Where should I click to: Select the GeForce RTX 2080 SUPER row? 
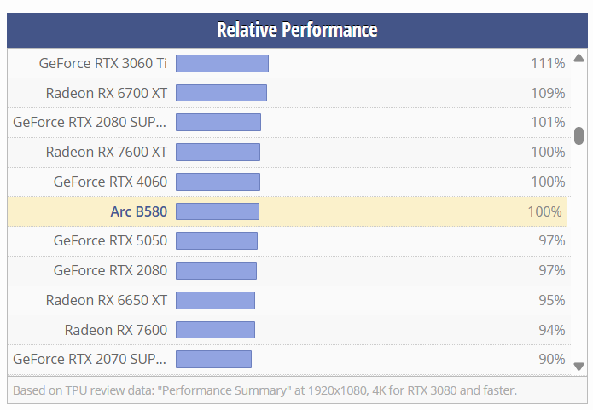90,122
